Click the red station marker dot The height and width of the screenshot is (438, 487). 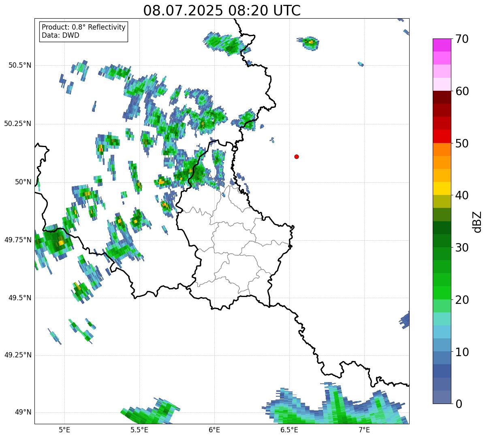pyautogui.click(x=297, y=156)
